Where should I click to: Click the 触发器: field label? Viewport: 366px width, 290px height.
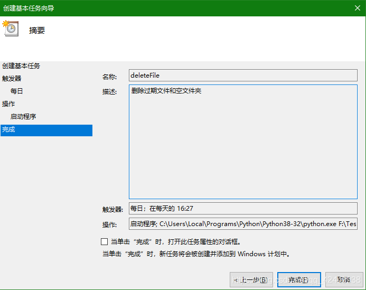pyautogui.click(x=112, y=209)
